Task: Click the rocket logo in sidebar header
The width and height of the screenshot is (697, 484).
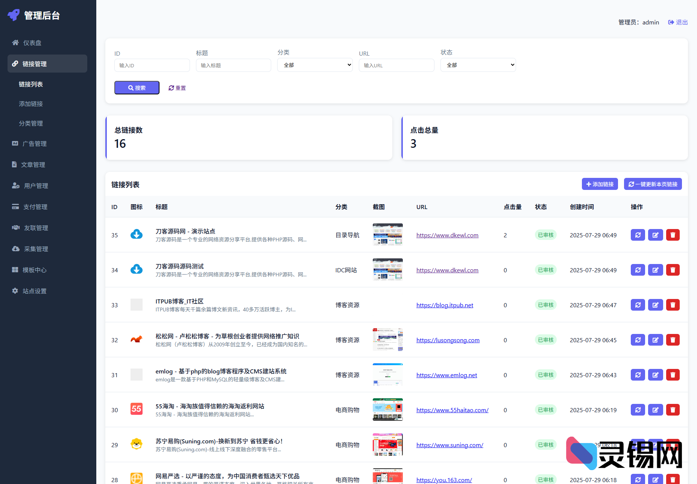Action: 14,15
